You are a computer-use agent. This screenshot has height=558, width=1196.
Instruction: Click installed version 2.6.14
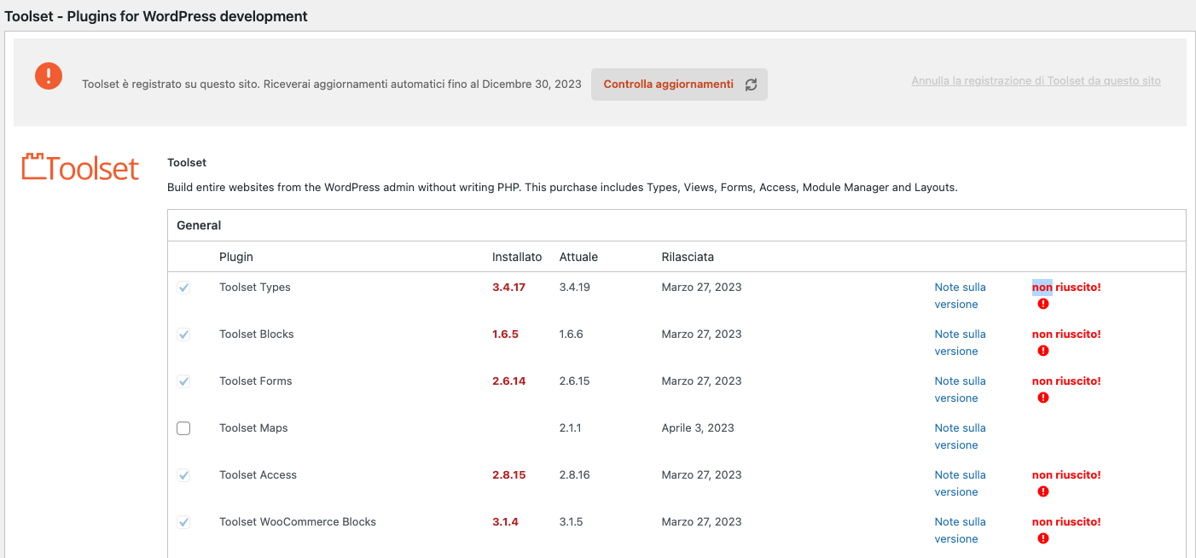point(509,381)
